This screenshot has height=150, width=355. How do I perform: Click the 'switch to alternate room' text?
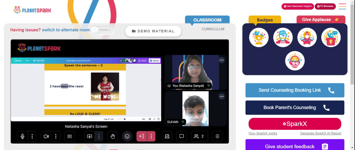[x=66, y=30]
